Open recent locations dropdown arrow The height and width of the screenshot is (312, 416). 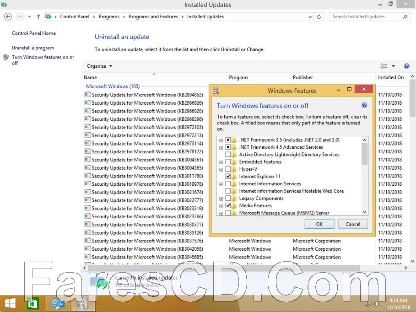(x=29, y=17)
